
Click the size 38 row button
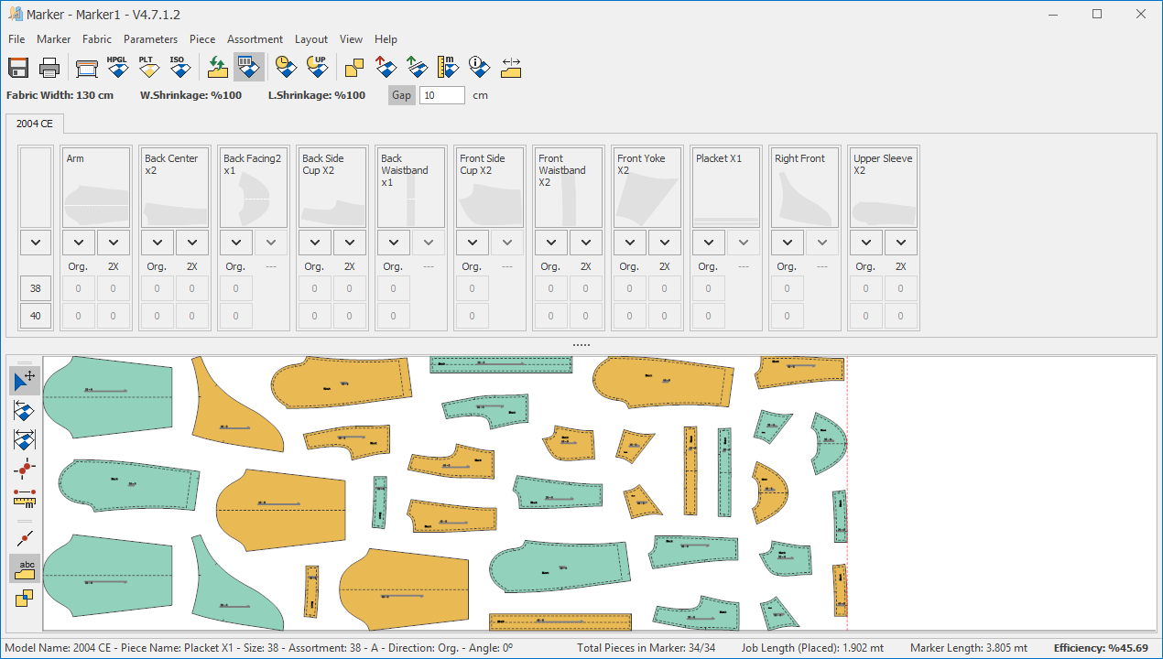pos(36,288)
